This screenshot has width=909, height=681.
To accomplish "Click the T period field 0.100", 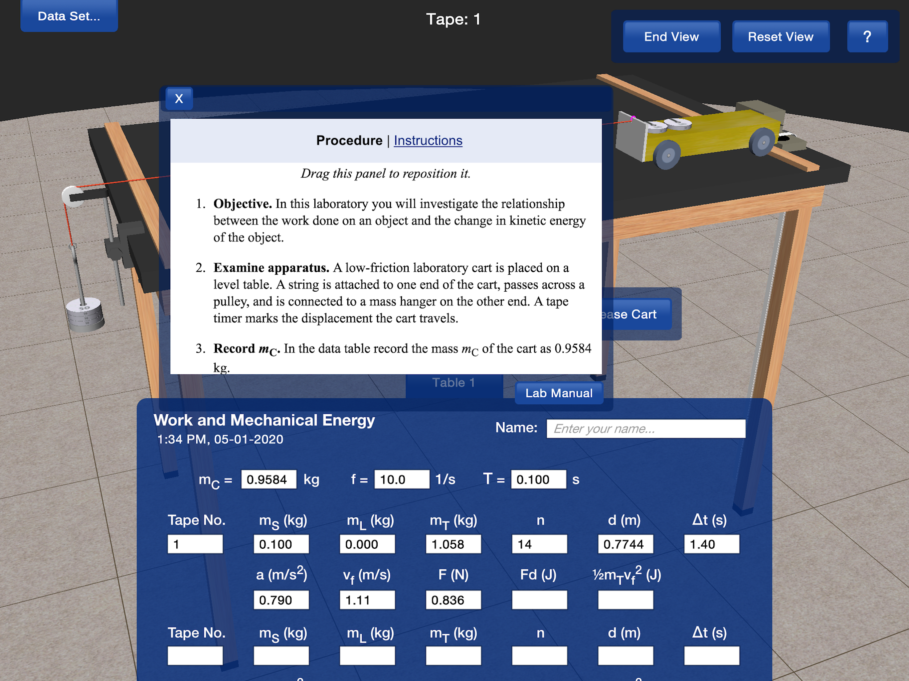I will tap(539, 479).
